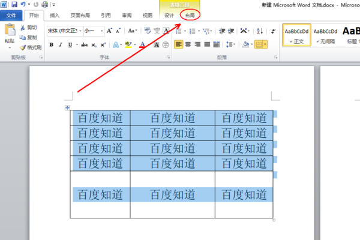
Task: Toggle distributed alignment
Action: click(x=216, y=44)
